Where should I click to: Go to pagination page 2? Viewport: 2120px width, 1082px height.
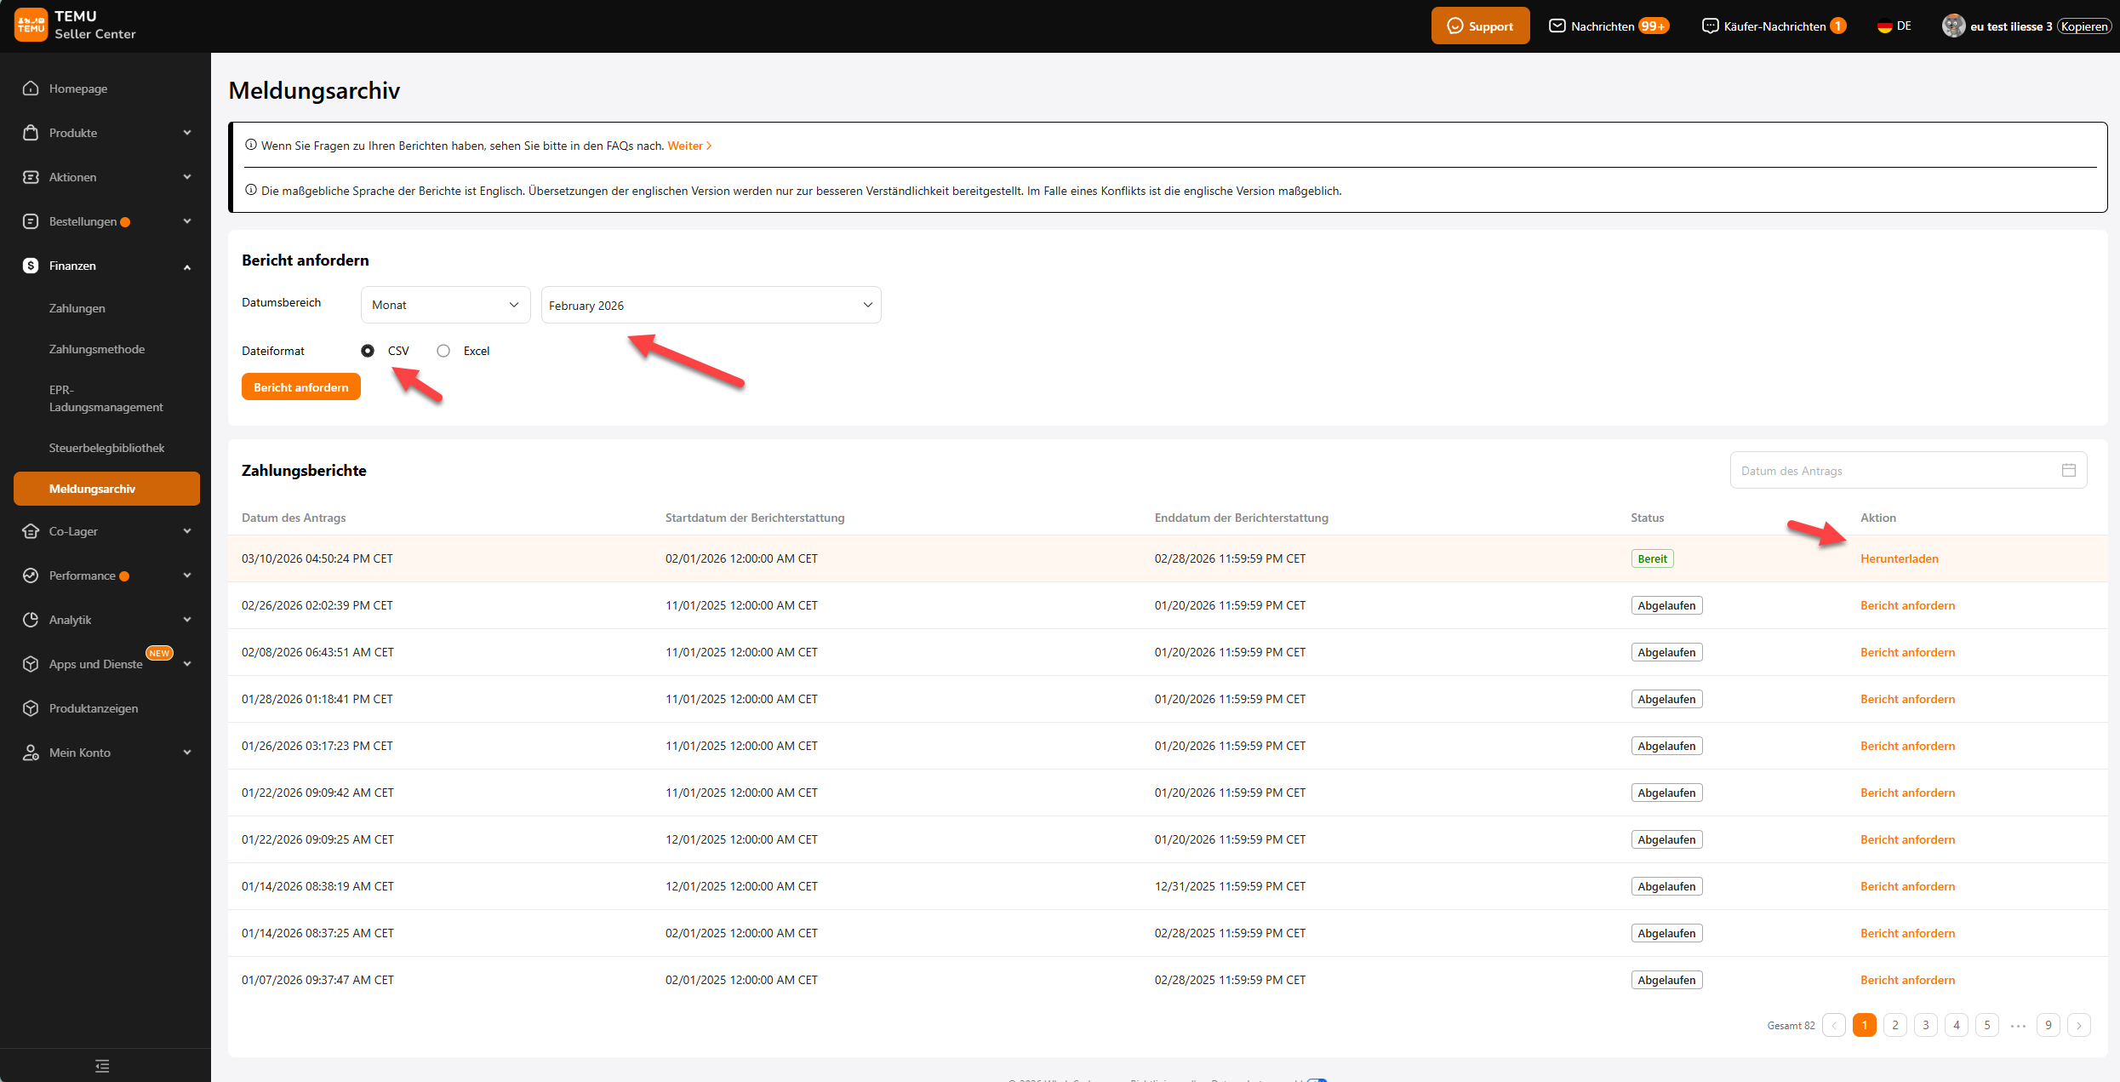pyautogui.click(x=1894, y=1025)
